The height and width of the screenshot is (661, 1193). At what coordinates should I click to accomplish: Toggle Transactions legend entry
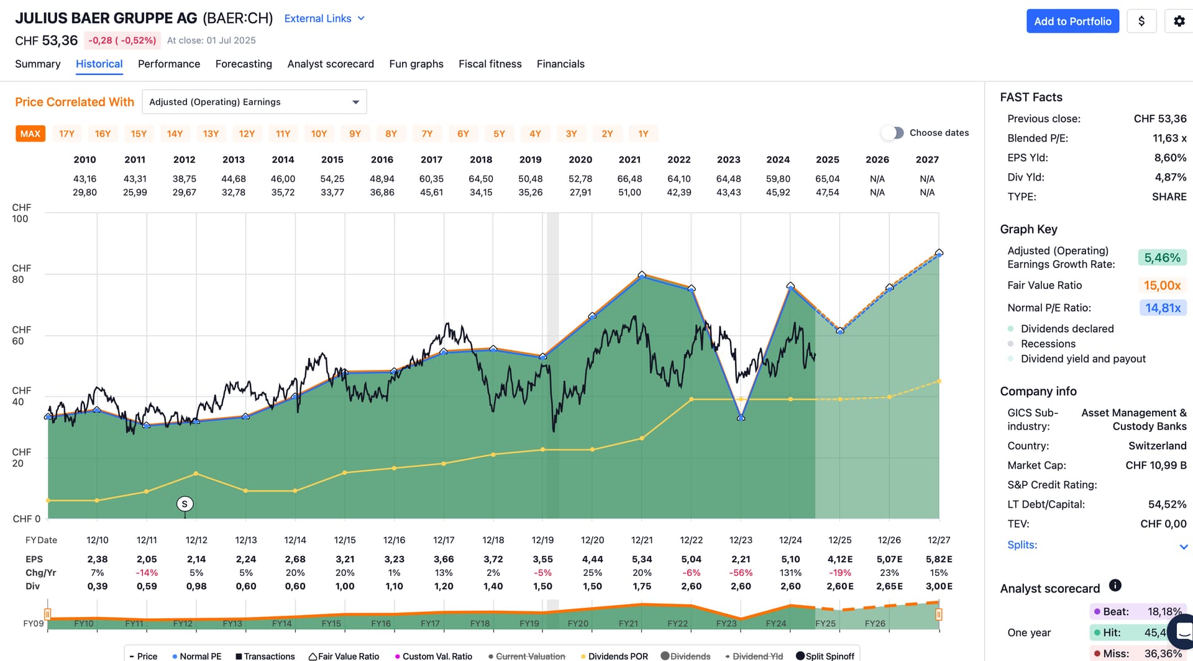click(x=265, y=656)
